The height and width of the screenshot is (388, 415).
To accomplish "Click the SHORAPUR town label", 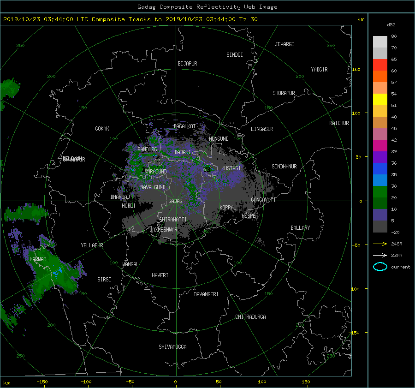I will pyautogui.click(x=284, y=93).
